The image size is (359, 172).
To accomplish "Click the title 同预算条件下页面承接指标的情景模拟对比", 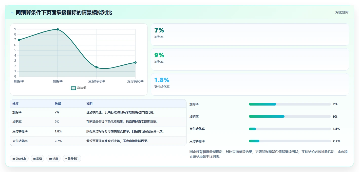I will click(64, 13).
